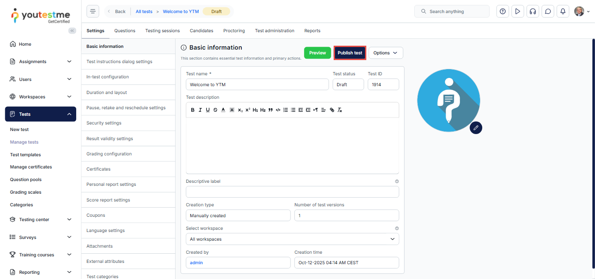
Task: Insert numbered list in description
Action: pos(286,110)
